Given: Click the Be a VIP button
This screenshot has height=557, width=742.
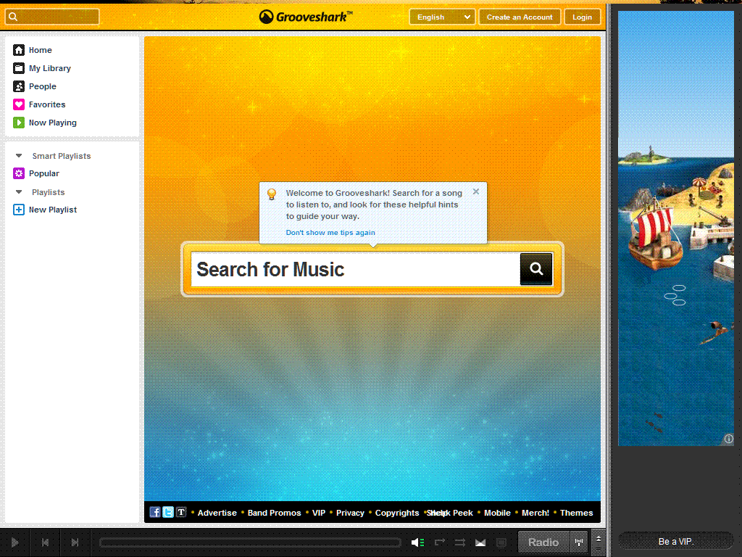Looking at the screenshot, I should click(x=676, y=541).
